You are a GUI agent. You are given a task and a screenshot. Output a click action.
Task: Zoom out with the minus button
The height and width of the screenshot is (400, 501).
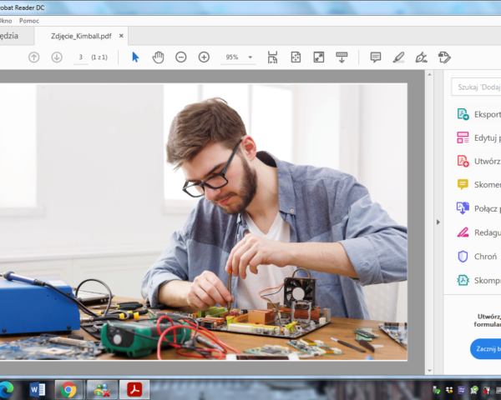point(181,57)
